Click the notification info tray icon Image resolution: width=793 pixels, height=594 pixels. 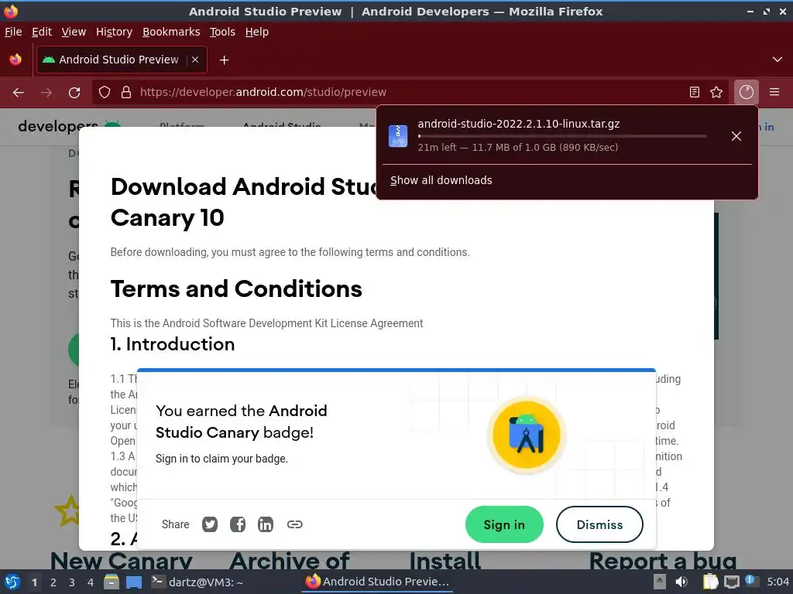pyautogui.click(x=750, y=580)
